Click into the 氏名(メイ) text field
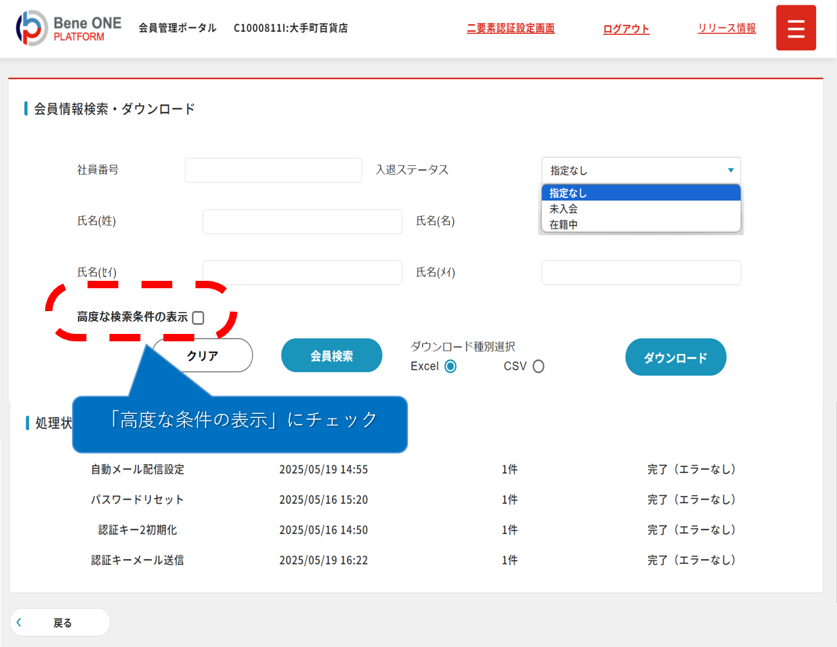Image resolution: width=837 pixels, height=647 pixels. (641, 273)
